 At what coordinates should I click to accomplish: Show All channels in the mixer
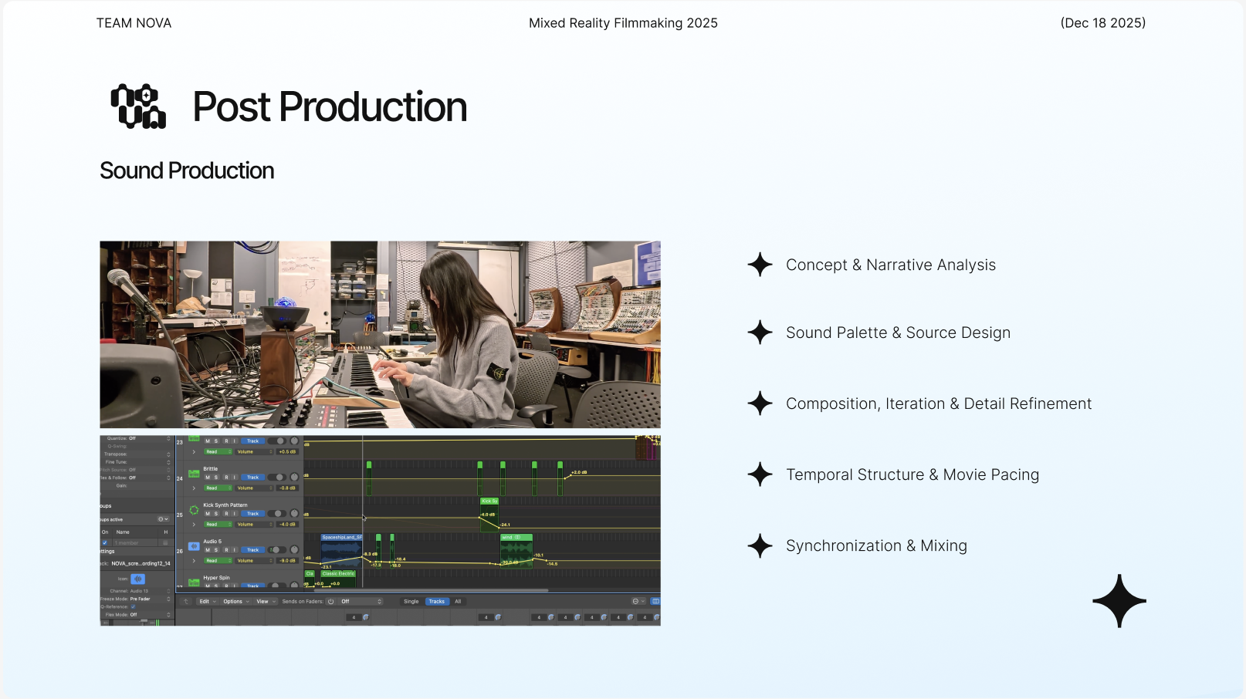click(x=458, y=602)
